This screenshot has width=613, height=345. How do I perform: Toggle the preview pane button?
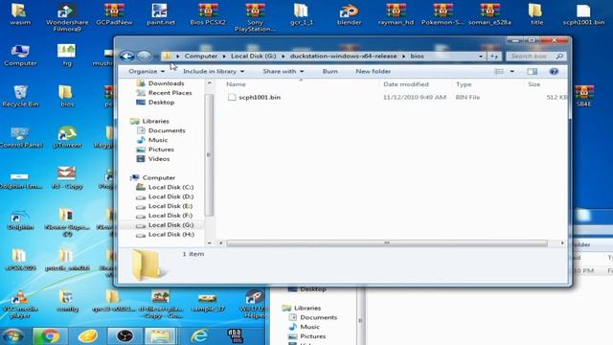click(x=533, y=72)
